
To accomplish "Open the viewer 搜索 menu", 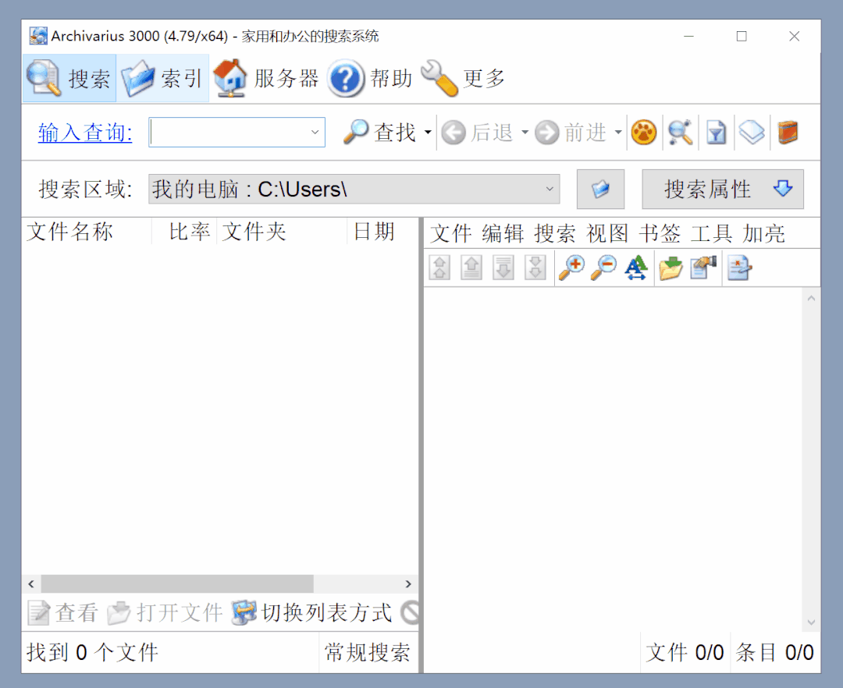I will [x=556, y=234].
